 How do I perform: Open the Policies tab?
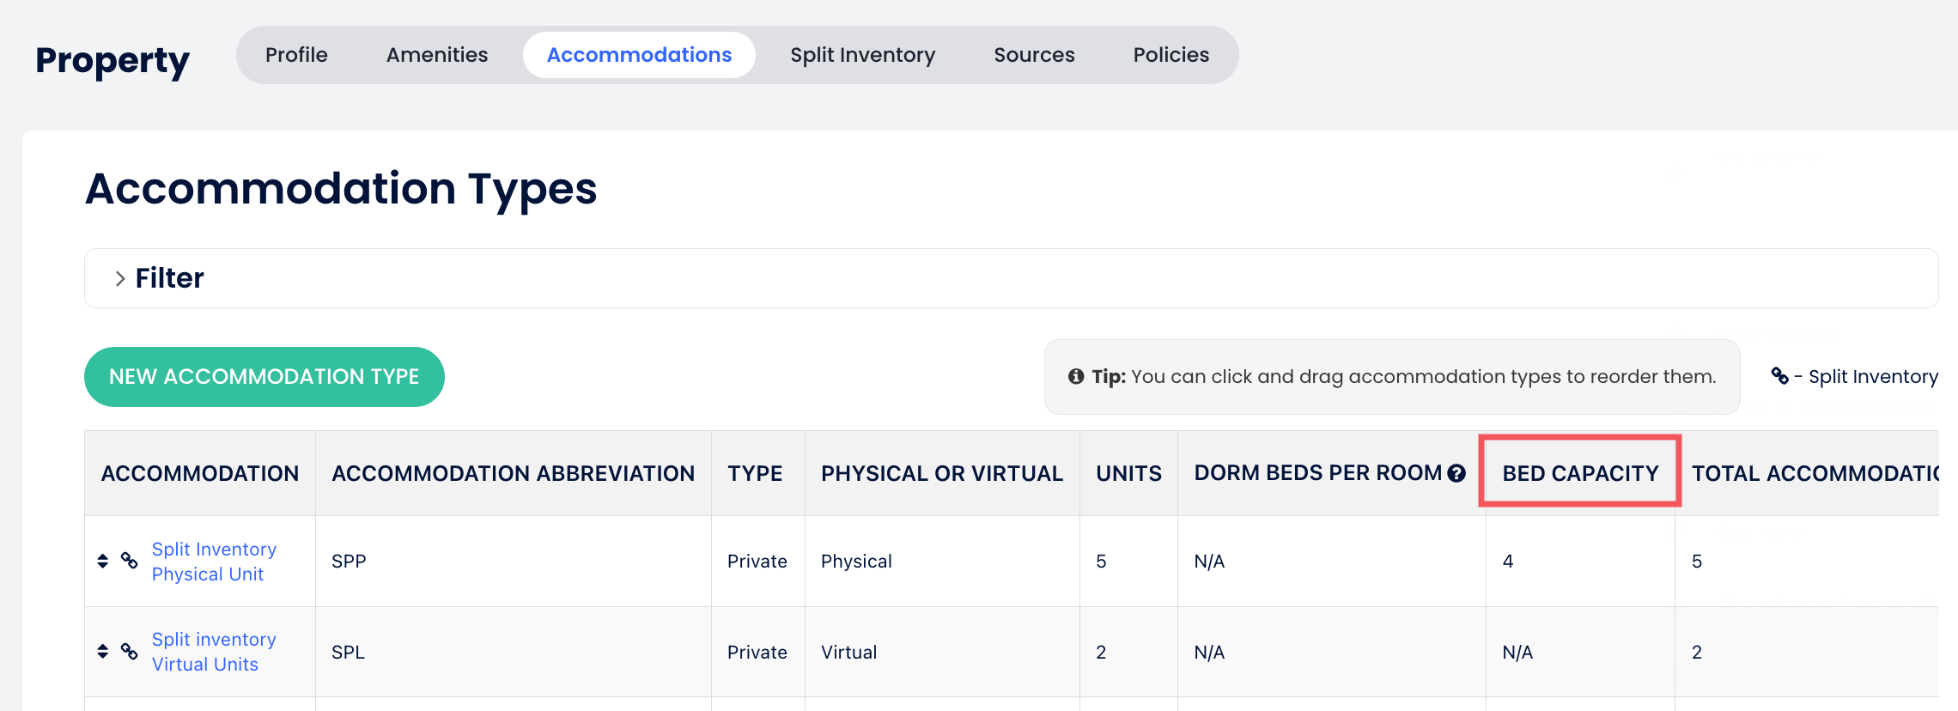point(1171,55)
